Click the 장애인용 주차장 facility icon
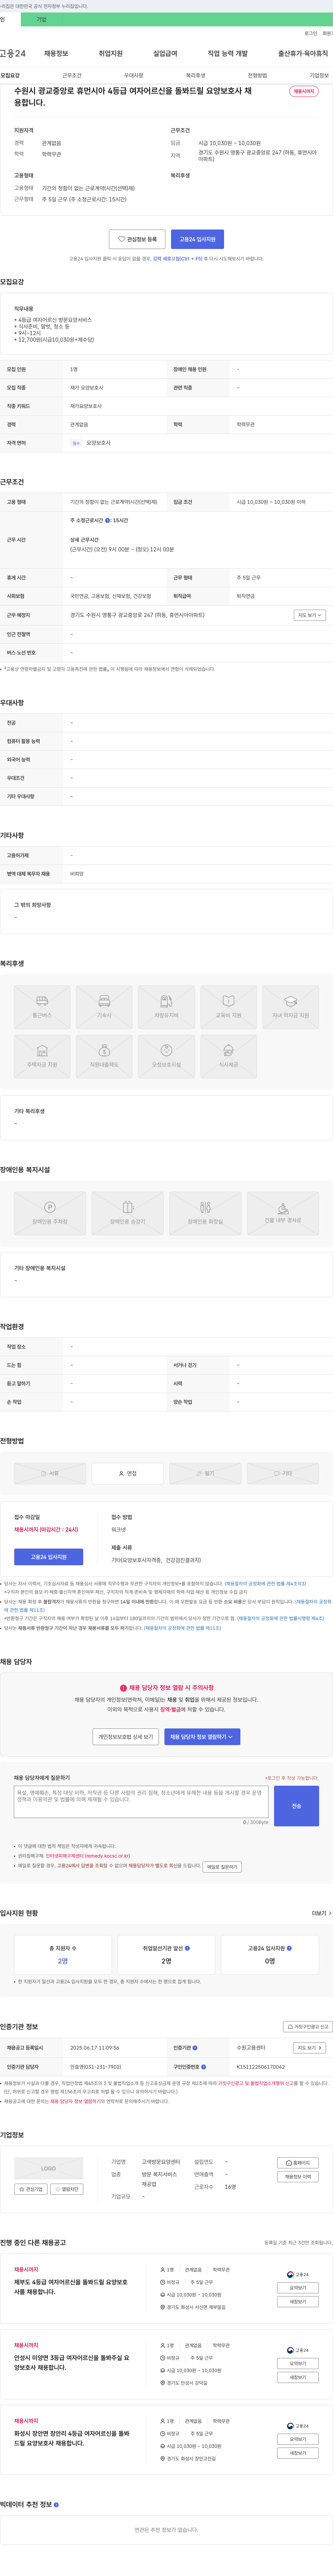This screenshot has width=333, height=2576. (50, 1213)
